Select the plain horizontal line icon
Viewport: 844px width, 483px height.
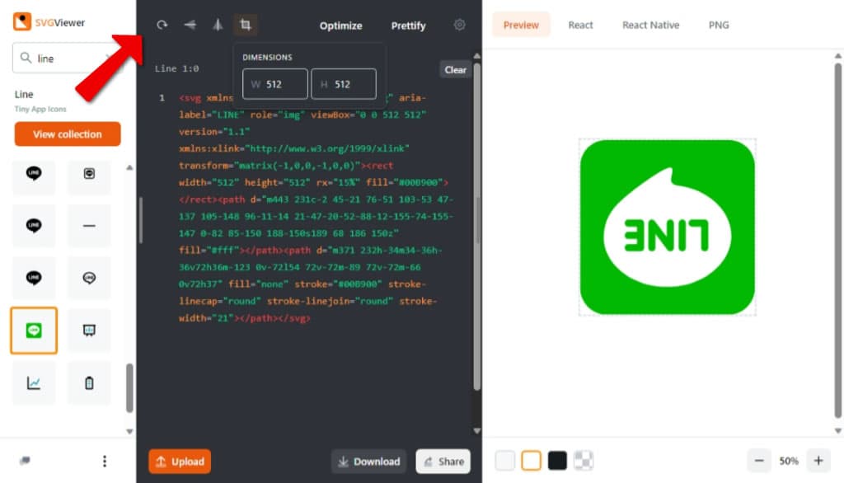pyautogui.click(x=89, y=226)
